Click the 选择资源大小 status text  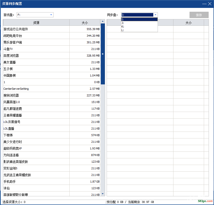14,202
